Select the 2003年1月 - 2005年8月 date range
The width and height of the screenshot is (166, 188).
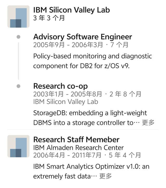(x=68, y=94)
